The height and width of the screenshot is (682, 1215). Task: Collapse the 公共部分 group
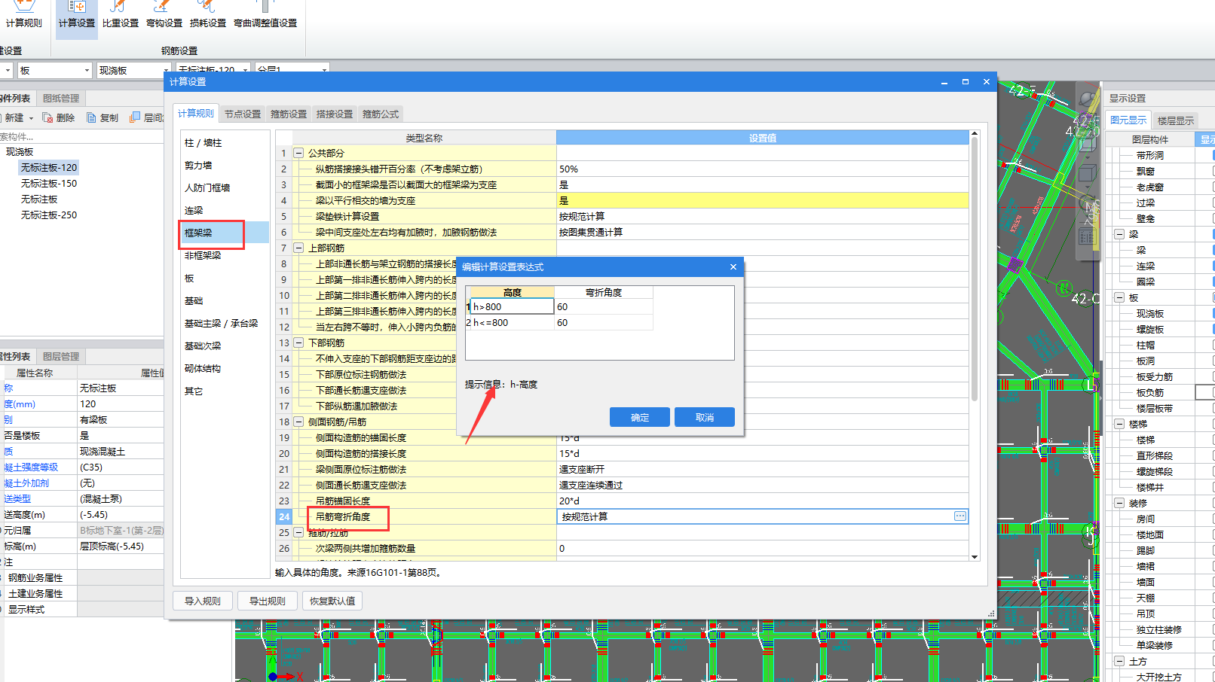pos(298,153)
